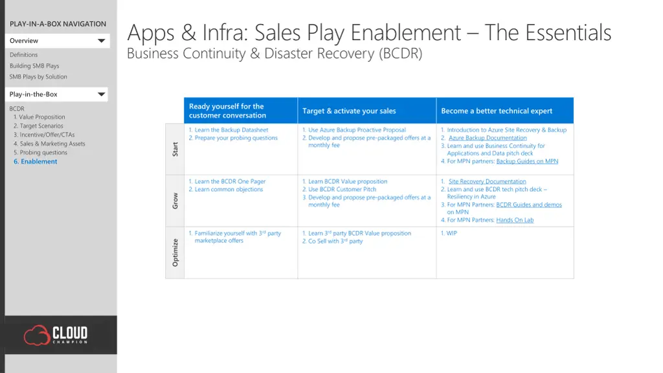Follow the Backup Guides on MPN link
This screenshot has height=373, width=663.
527,161
